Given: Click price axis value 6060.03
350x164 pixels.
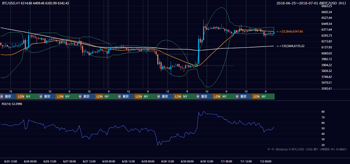Looking at the screenshot, I should click(327, 53).
